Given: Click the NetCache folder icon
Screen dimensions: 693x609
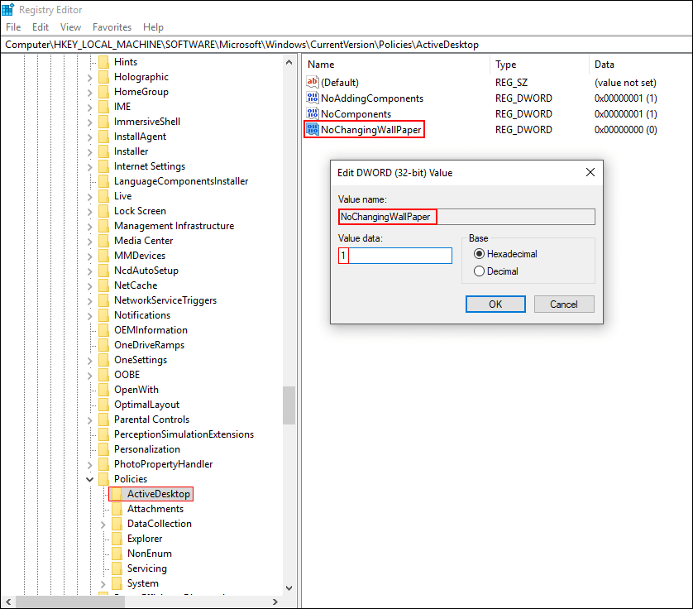Looking at the screenshot, I should pos(103,285).
